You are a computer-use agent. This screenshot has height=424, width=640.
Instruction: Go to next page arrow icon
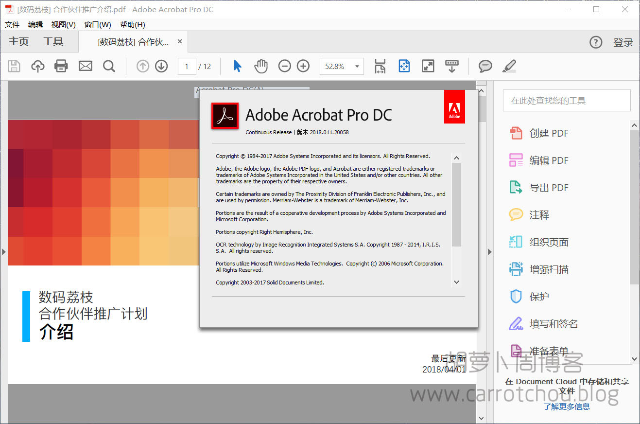pos(161,66)
